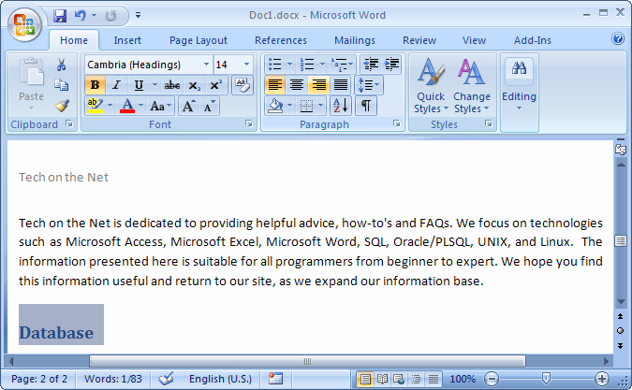Toggle Bold formatting off
The image size is (632, 390).
coord(96,85)
